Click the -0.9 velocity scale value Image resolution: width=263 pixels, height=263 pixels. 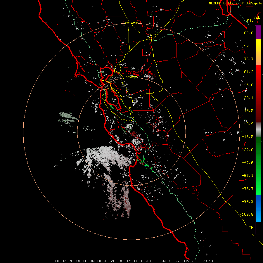[249, 124]
